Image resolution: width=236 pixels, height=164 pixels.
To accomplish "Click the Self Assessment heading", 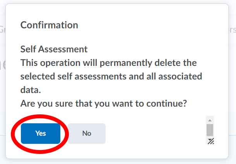I will pos(54,50).
